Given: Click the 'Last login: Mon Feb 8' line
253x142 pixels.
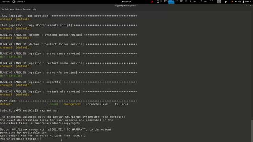Looking at the screenshot, I should pos(43,136).
